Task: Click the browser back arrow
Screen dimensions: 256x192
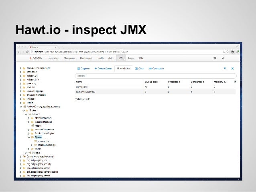Action: 18,52
